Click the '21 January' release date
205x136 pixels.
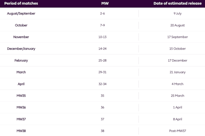pyautogui.click(x=178, y=72)
